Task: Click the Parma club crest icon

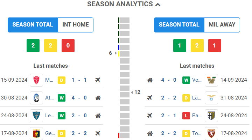Action: (x=211, y=116)
